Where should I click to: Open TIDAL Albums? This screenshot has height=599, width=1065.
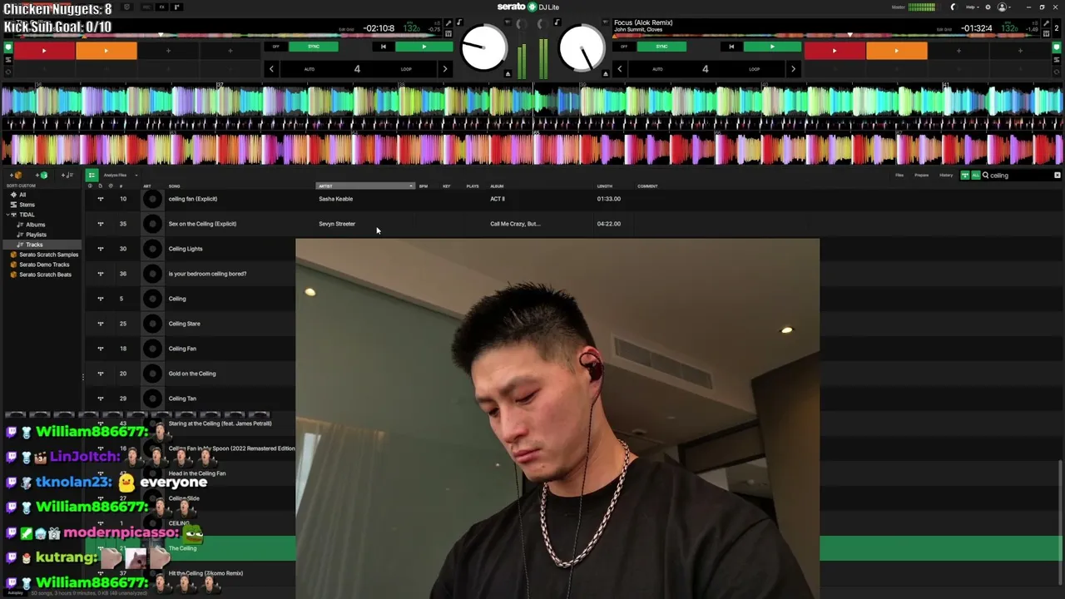[x=35, y=225]
